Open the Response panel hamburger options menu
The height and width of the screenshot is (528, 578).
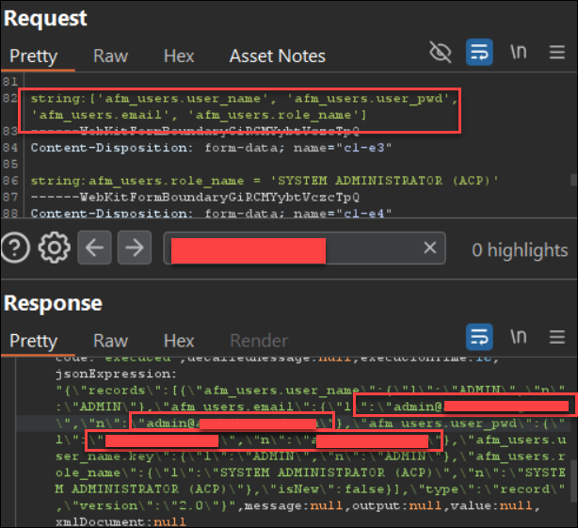(557, 337)
